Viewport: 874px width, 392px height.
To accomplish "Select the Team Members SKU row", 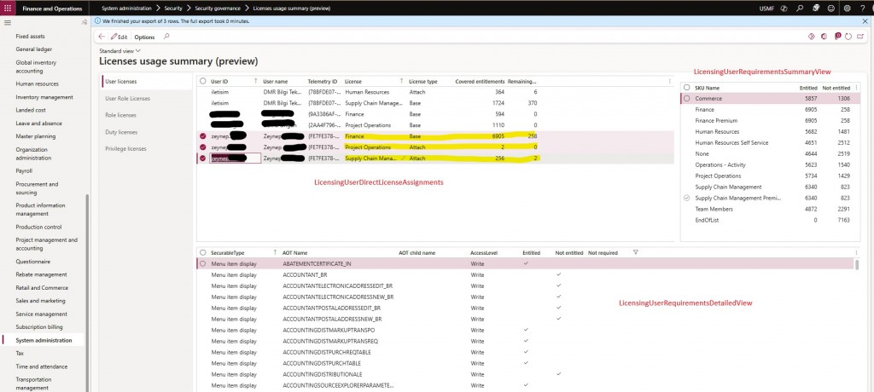I will coord(769,210).
